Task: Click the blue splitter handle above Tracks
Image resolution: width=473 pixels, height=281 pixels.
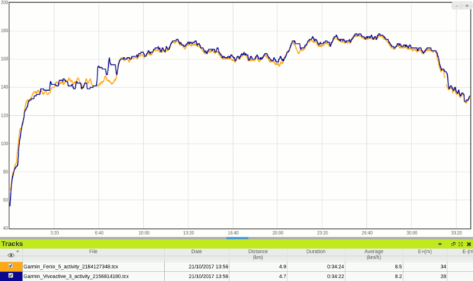Action: coord(237,238)
